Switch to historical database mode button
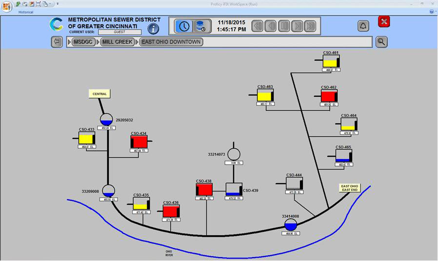 coord(201,26)
